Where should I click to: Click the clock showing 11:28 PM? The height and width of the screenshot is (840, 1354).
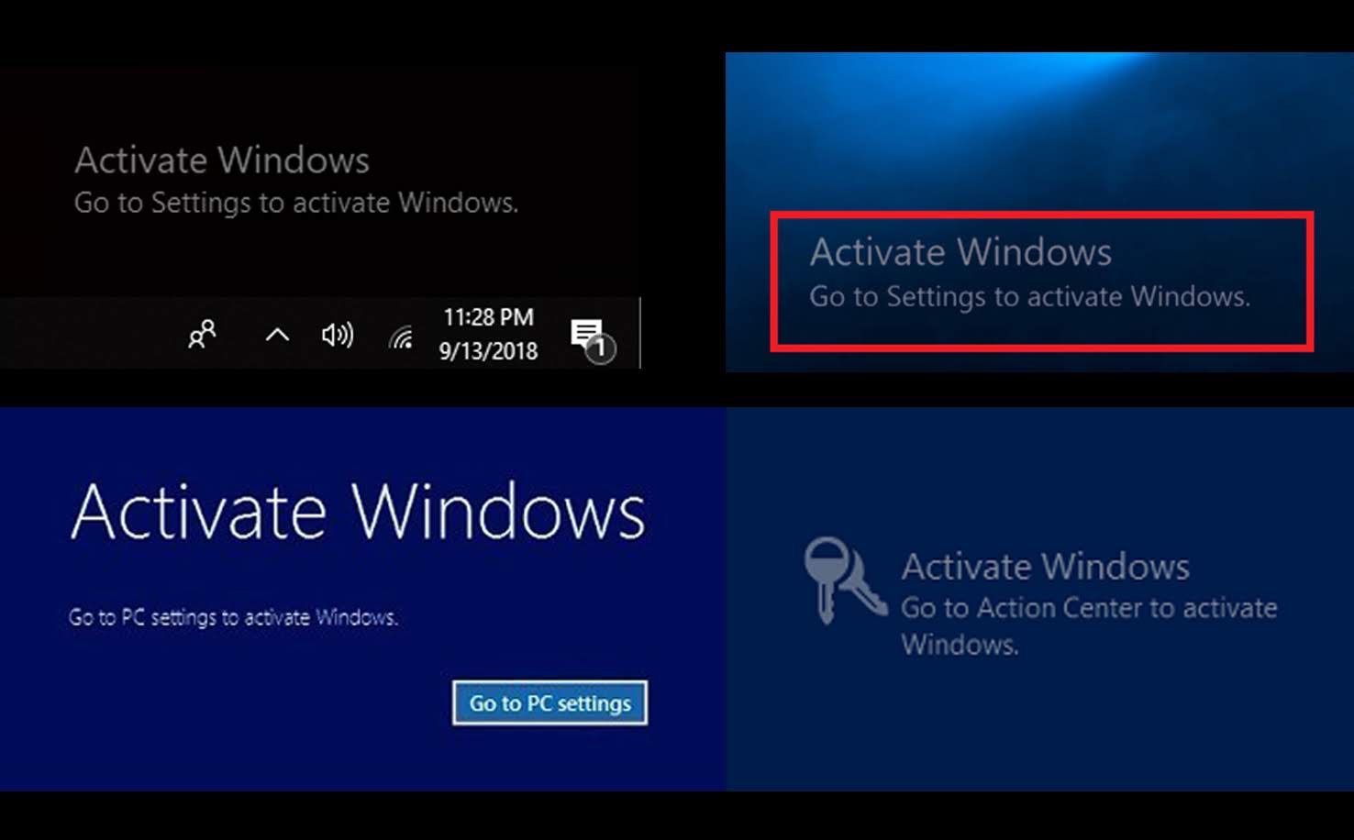coord(488,316)
